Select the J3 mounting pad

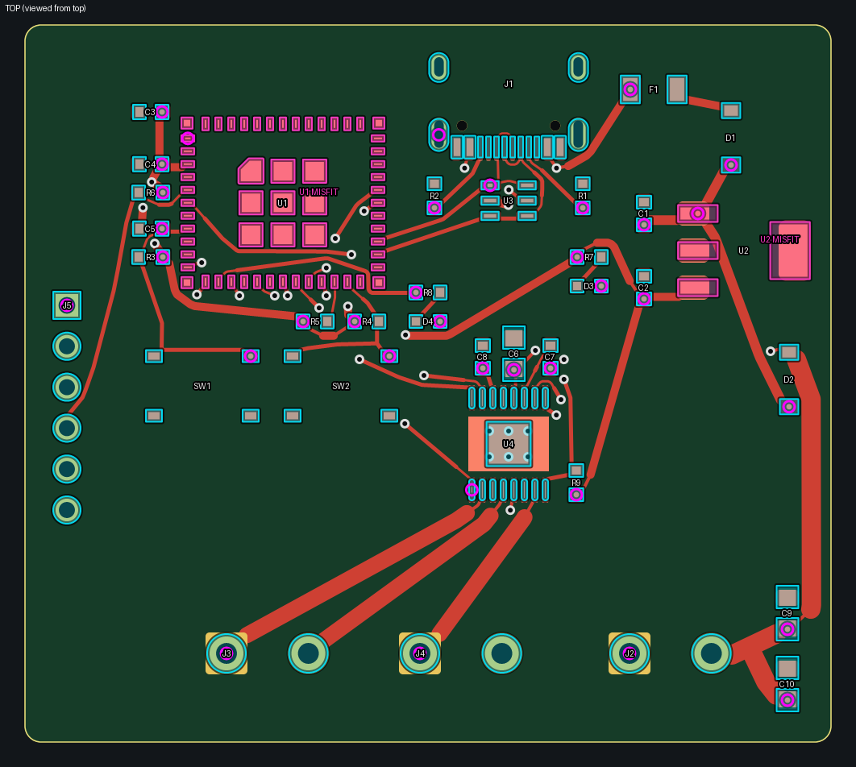click(x=226, y=653)
